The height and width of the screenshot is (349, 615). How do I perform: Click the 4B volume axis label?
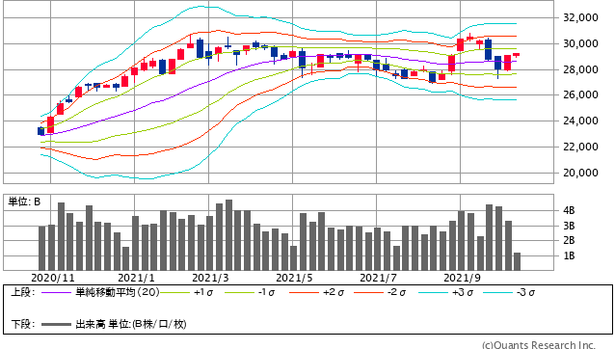tap(569, 210)
